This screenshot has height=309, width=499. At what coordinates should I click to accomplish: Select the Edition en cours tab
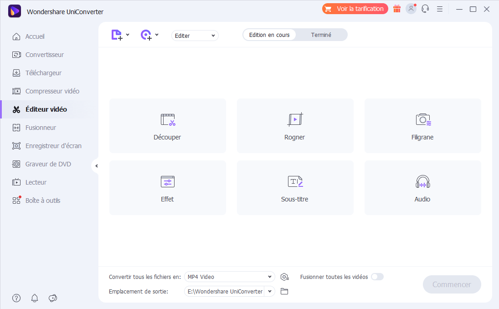269,35
